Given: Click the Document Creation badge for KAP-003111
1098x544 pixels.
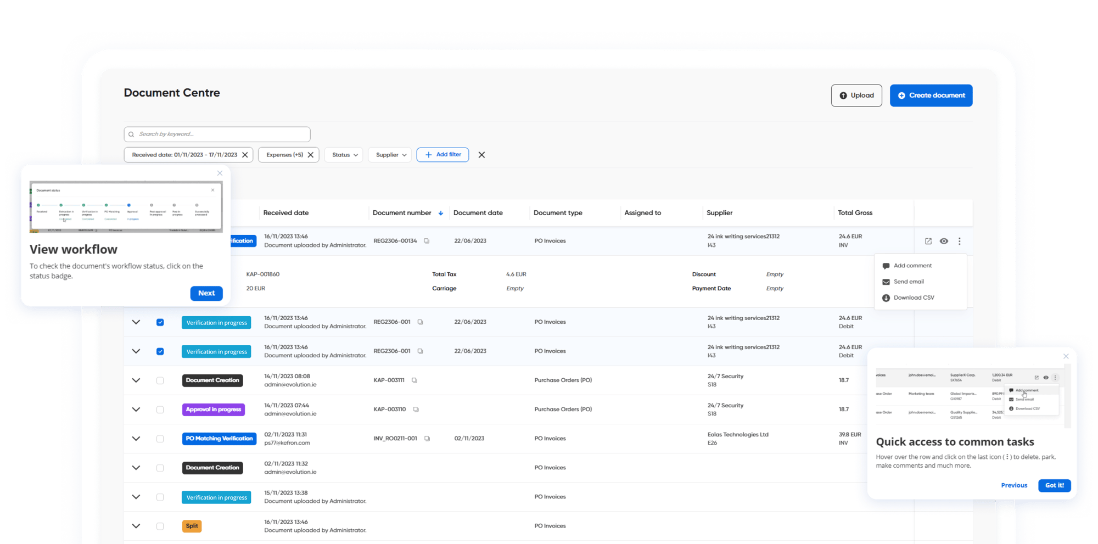Looking at the screenshot, I should (212, 380).
